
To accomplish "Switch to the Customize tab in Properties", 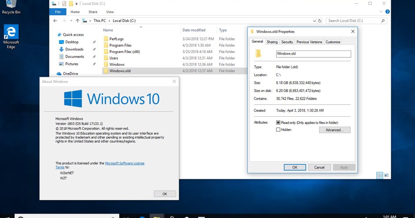I will point(333,42).
